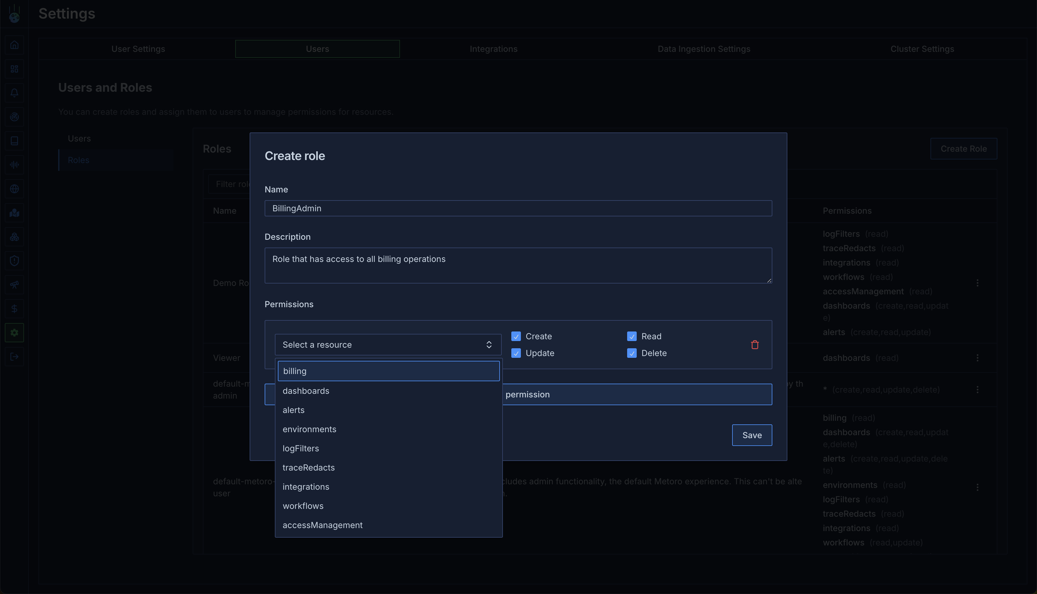Image resolution: width=1037 pixels, height=594 pixels.
Task: Click the dollar billing sidebar icon
Action: [14, 309]
